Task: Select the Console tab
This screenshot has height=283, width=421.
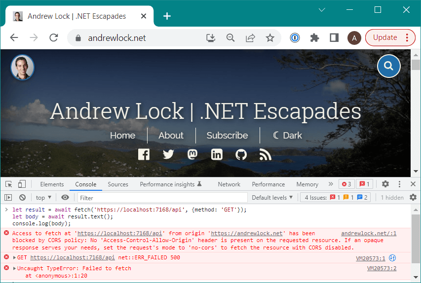Action: click(x=86, y=184)
